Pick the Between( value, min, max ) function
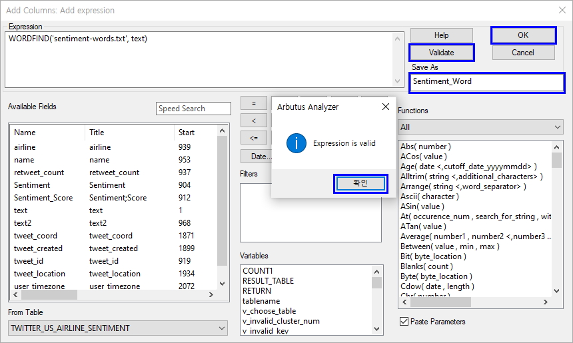This screenshot has height=343, width=573. 450,246
